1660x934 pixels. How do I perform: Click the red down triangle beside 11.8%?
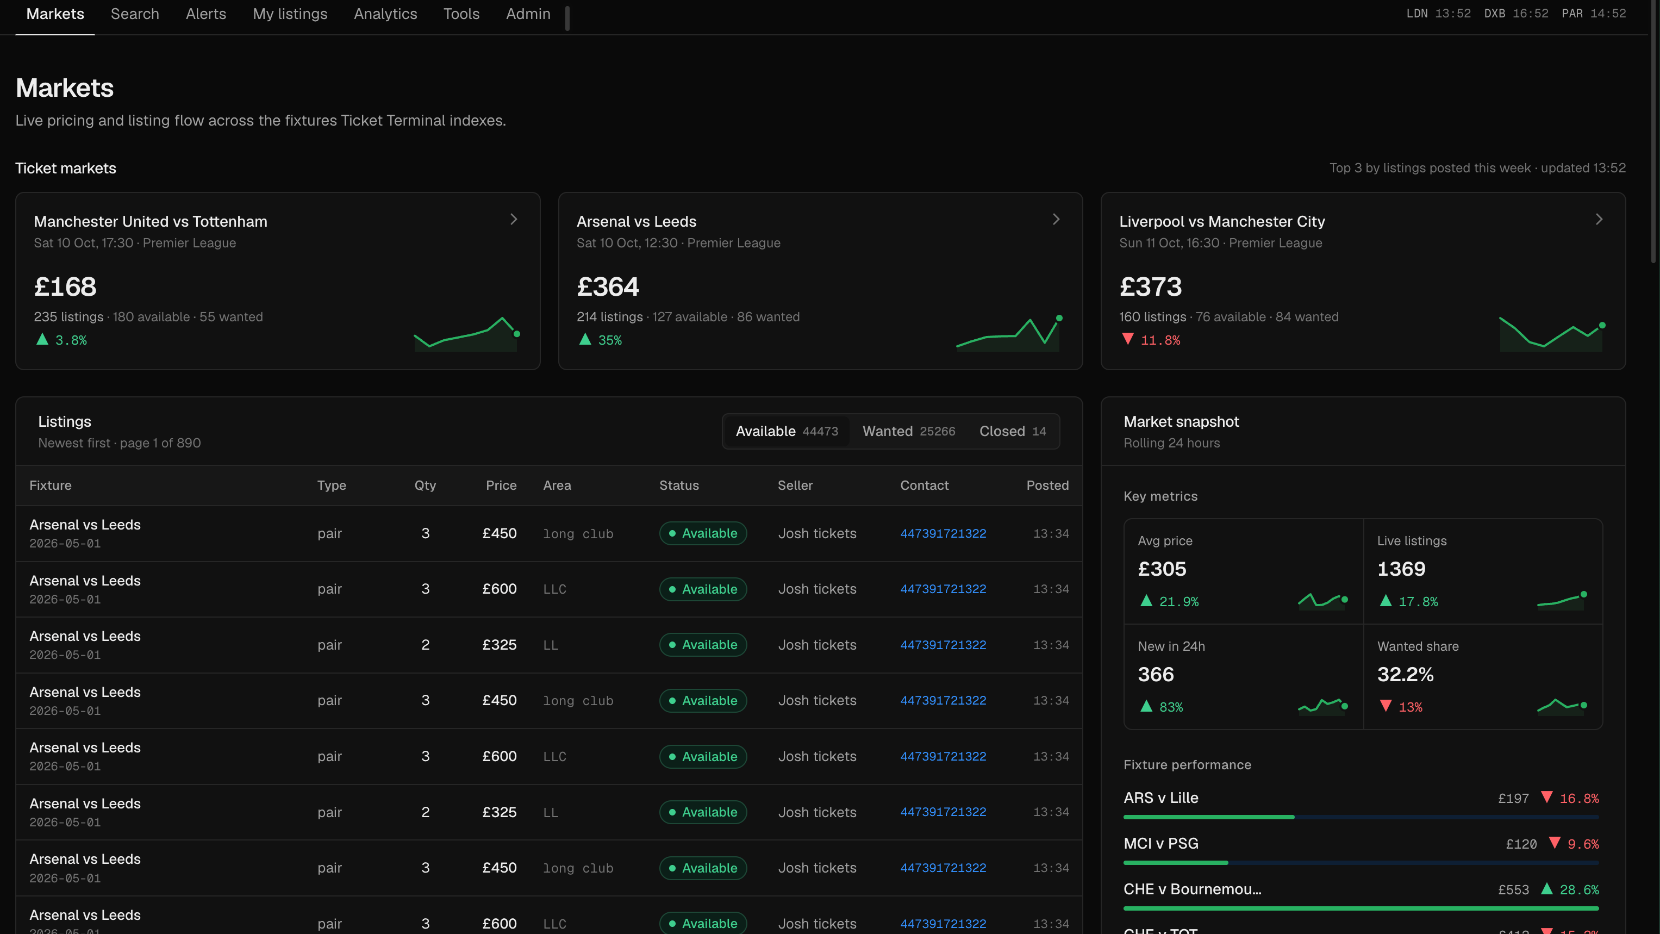pyautogui.click(x=1128, y=339)
